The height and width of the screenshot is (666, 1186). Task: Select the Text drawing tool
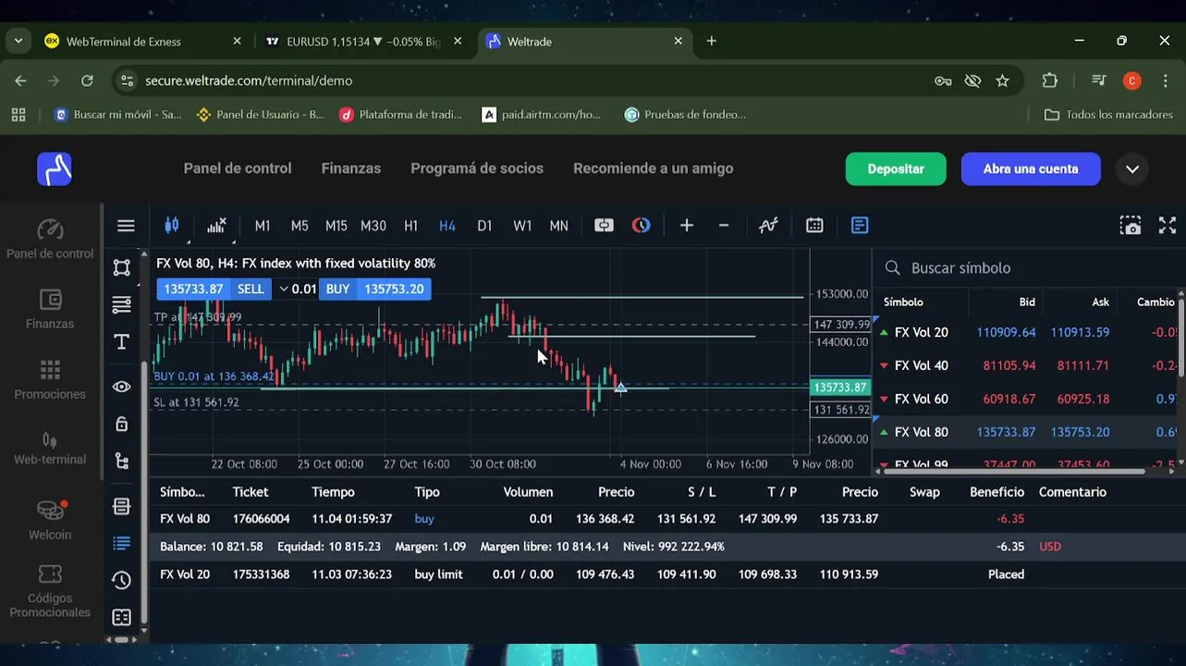click(x=121, y=342)
